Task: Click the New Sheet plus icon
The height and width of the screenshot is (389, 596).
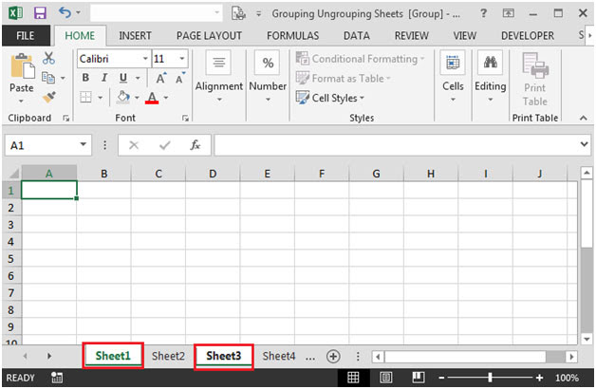Action: point(333,357)
